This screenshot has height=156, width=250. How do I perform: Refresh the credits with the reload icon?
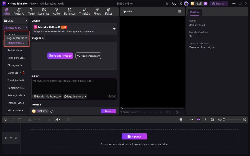coord(52,111)
